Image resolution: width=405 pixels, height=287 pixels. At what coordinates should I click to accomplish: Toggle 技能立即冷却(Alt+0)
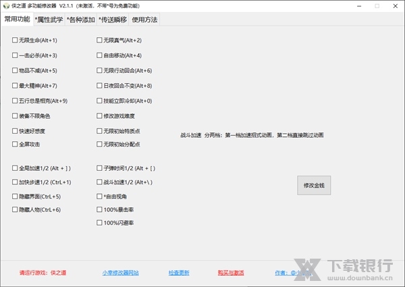tap(124, 101)
